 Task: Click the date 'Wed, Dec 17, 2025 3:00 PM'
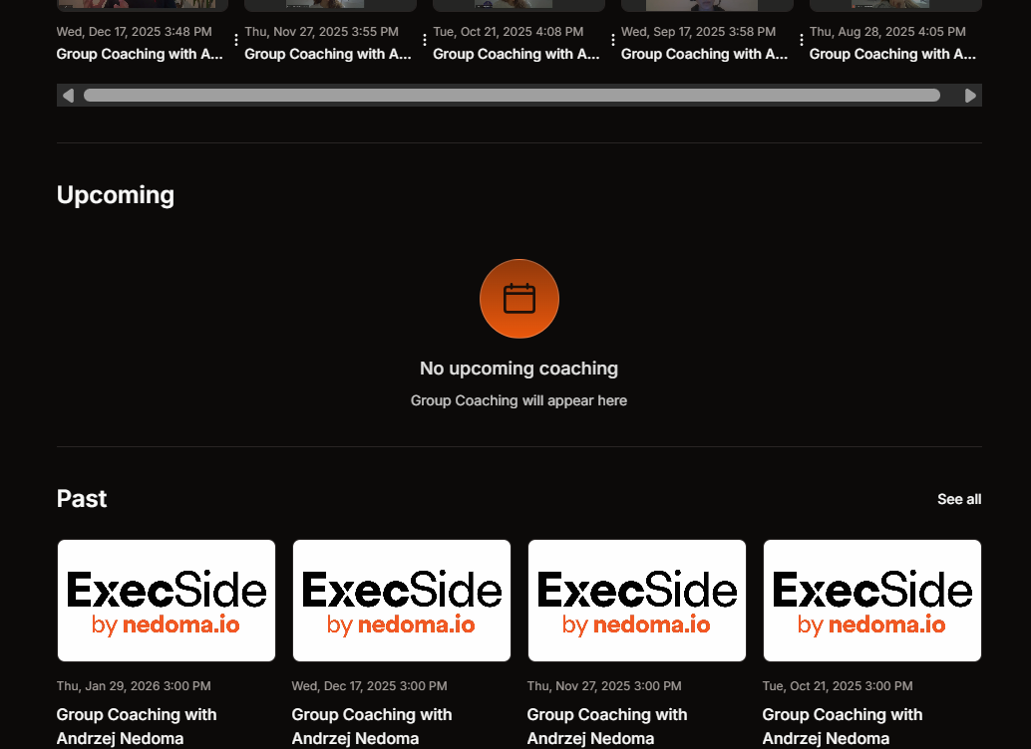click(370, 686)
